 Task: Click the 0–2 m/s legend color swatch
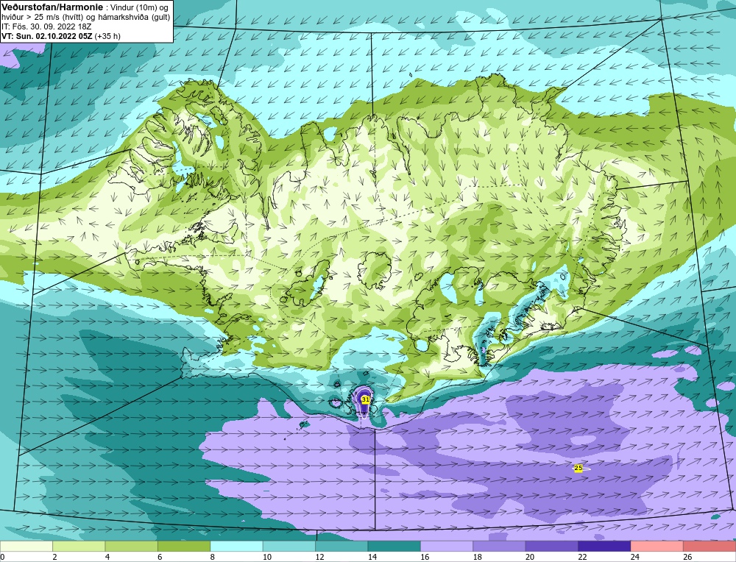[26, 547]
